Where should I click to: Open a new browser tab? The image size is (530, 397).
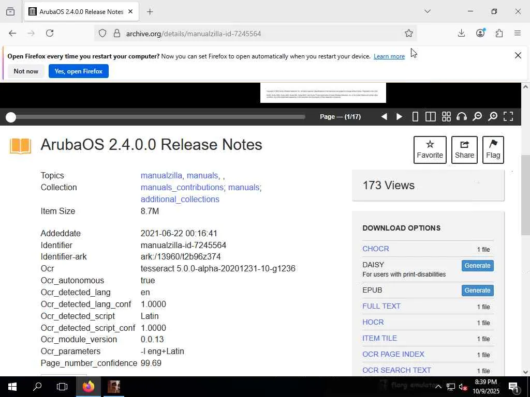click(150, 12)
